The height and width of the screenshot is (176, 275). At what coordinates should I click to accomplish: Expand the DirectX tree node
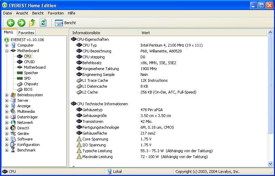pyautogui.click(x=7, y=128)
